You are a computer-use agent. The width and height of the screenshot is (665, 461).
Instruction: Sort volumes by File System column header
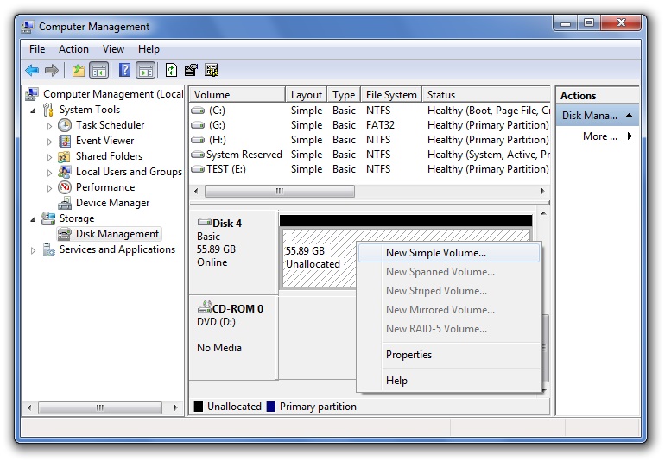coord(391,95)
